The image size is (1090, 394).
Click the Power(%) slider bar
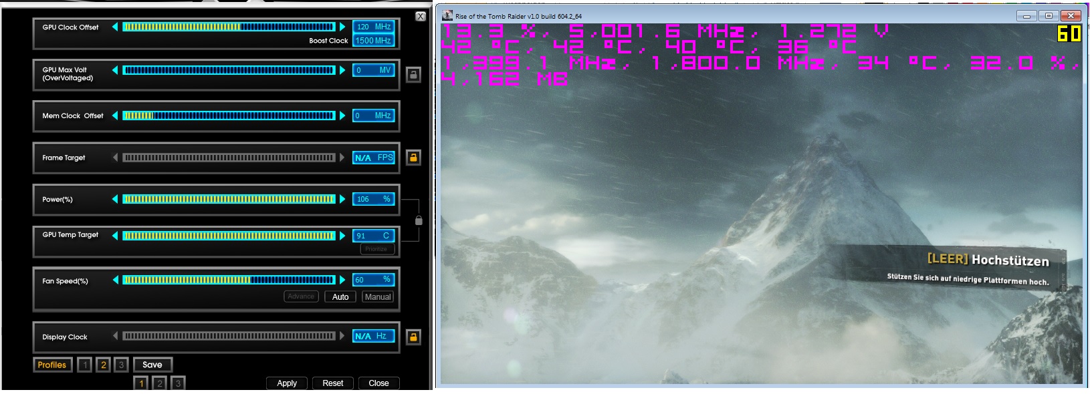(x=229, y=199)
